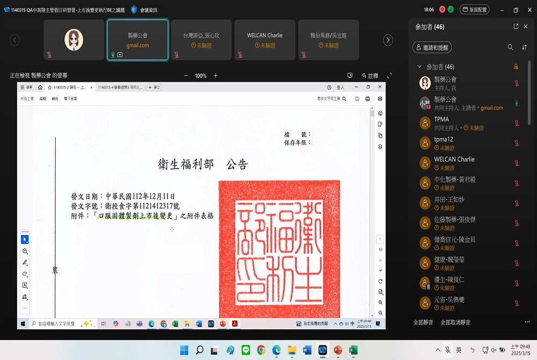Image resolution: width=537 pixels, height=360 pixels.
Task: Show next video tiles with right arrow
Action: pyautogui.click(x=388, y=40)
